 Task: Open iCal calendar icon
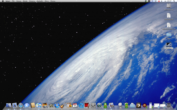75,105
